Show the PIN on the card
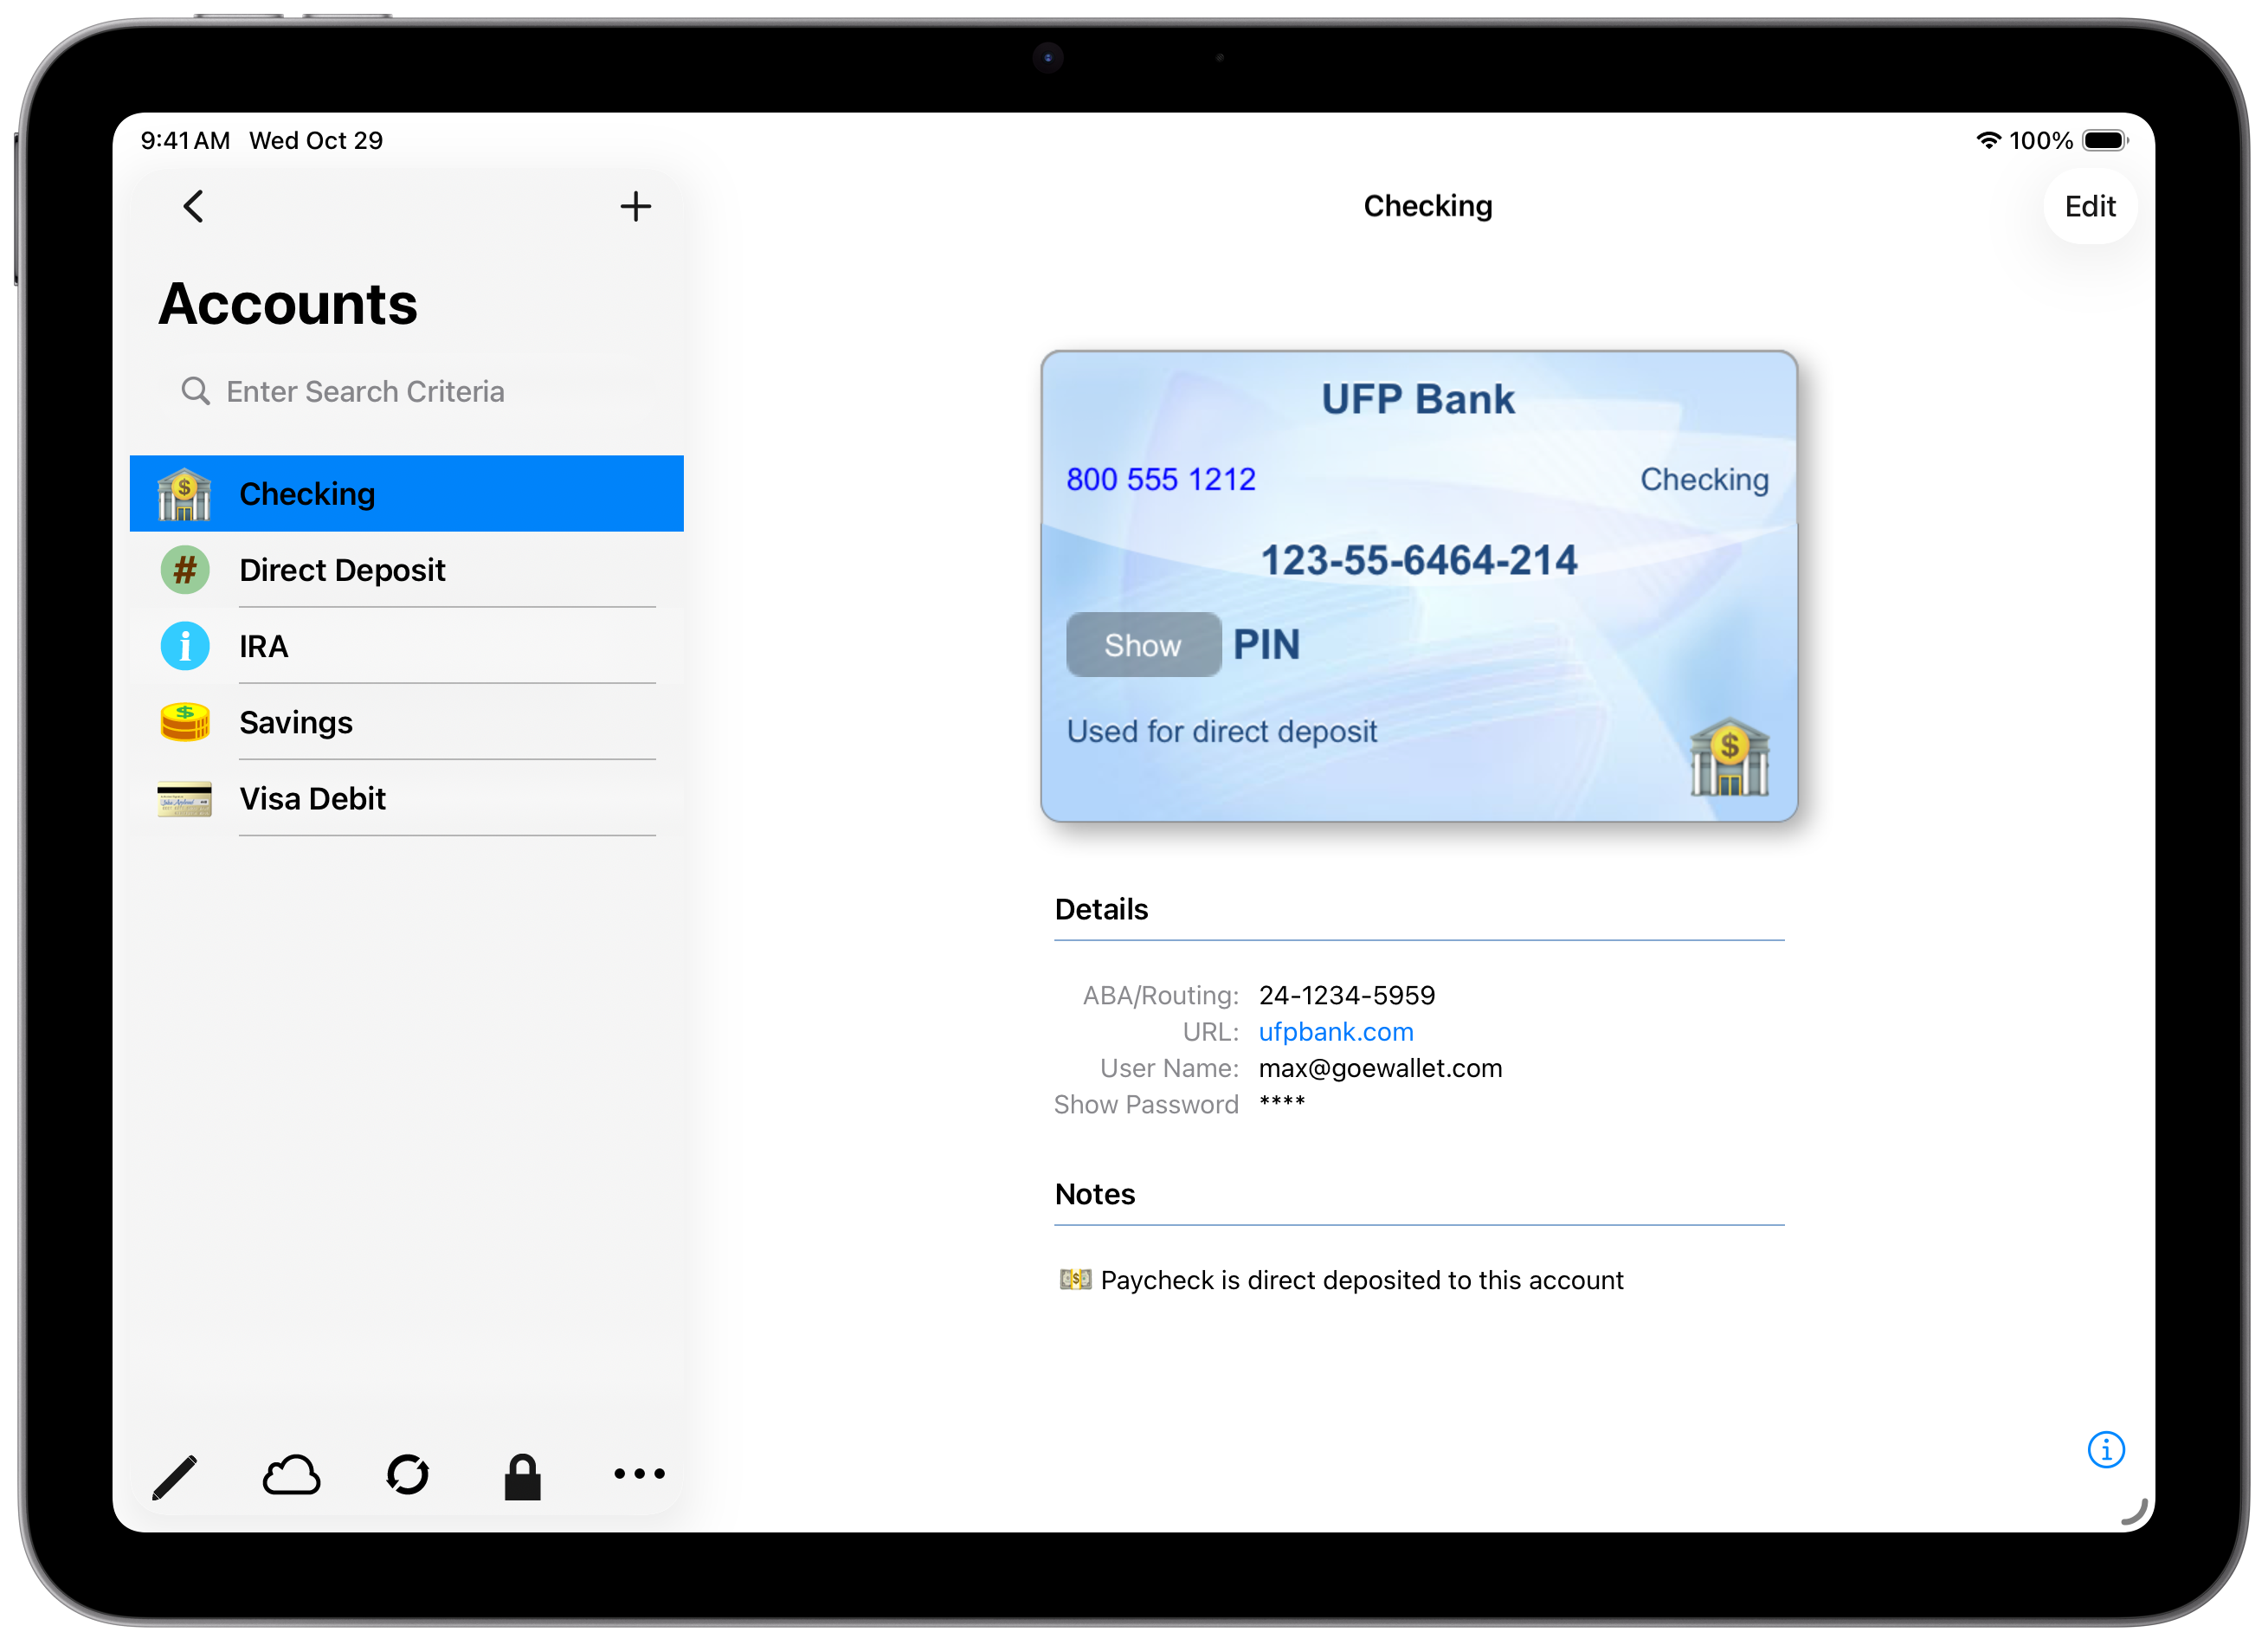 (x=1143, y=645)
